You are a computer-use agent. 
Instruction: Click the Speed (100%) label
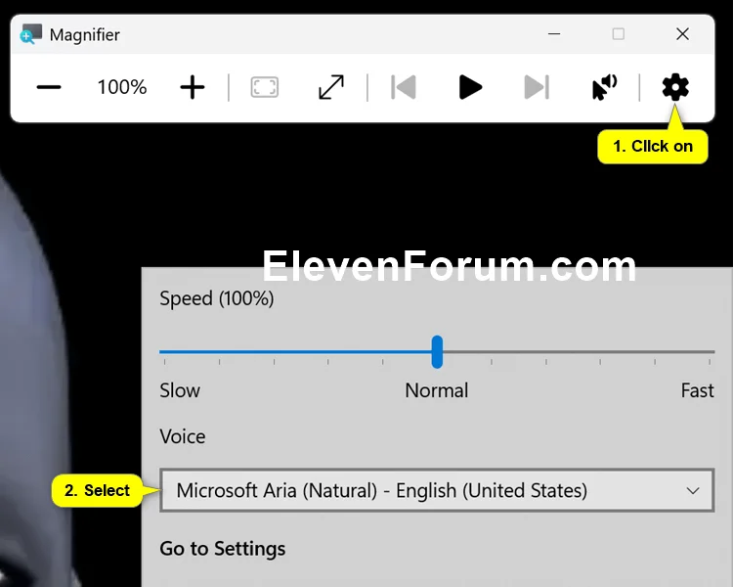[x=216, y=298]
